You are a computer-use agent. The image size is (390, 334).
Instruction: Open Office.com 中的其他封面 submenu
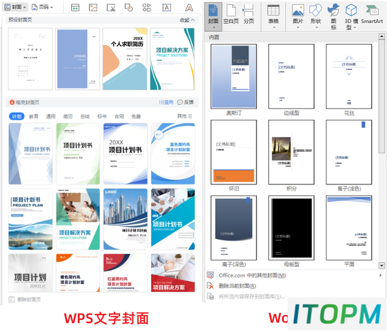(x=295, y=276)
